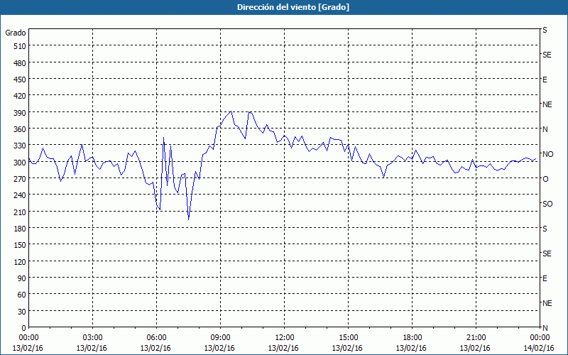
Task: Click the wind line's highest peak near 09:30
Action: click(x=231, y=111)
